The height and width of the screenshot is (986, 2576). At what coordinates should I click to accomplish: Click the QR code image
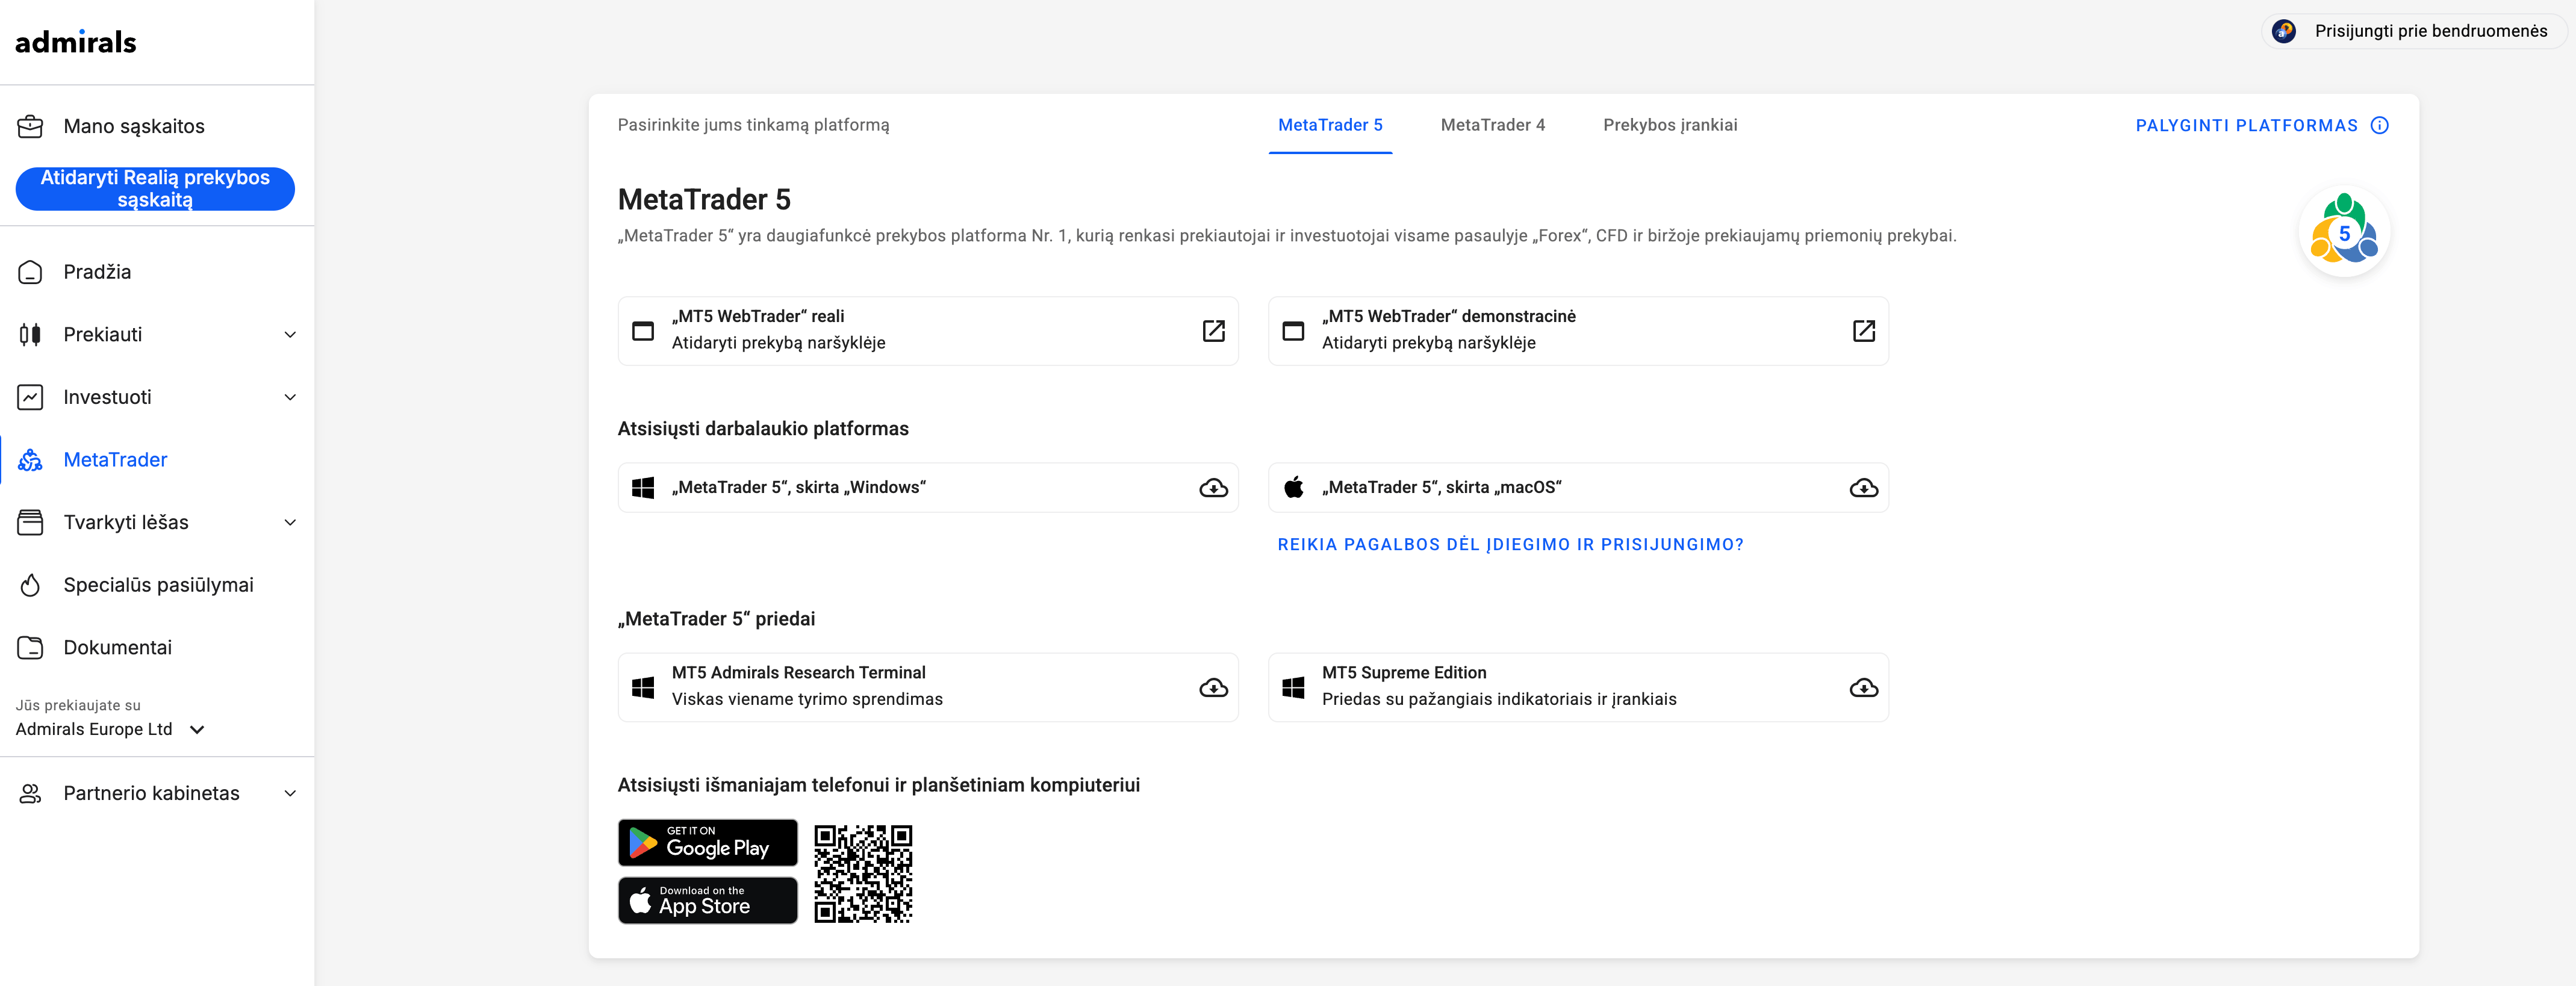coord(863,874)
